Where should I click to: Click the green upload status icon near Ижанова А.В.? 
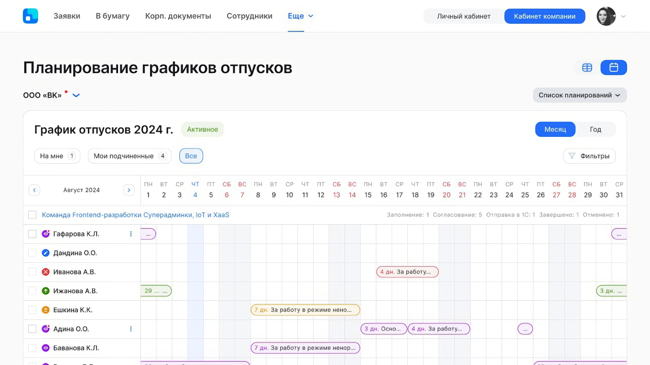click(x=45, y=291)
